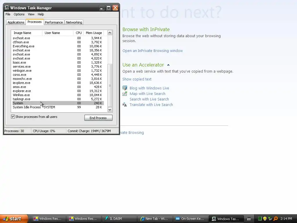Uncheck Show processes from all users
The height and width of the screenshot is (223, 297).
[13, 117]
